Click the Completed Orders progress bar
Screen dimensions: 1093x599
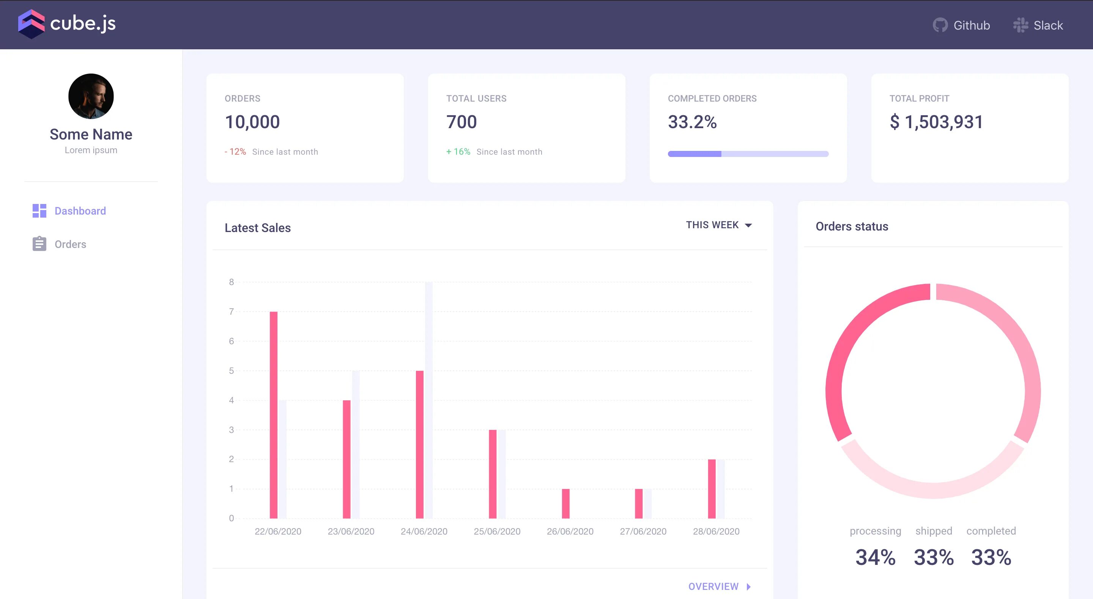click(748, 154)
